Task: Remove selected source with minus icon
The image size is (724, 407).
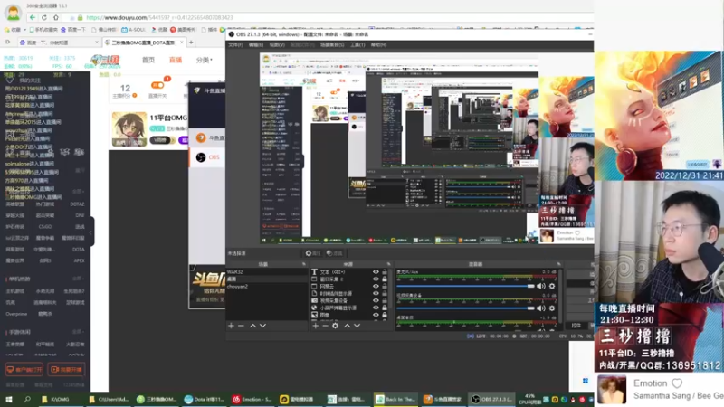Action: (x=325, y=326)
